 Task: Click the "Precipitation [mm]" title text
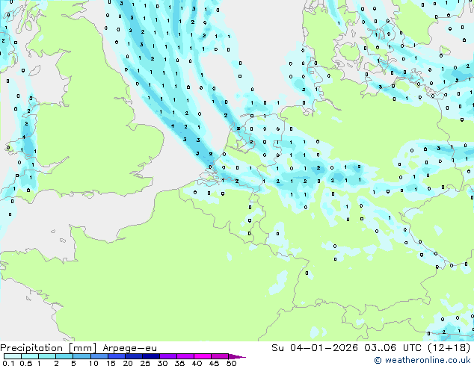(x=49, y=348)
